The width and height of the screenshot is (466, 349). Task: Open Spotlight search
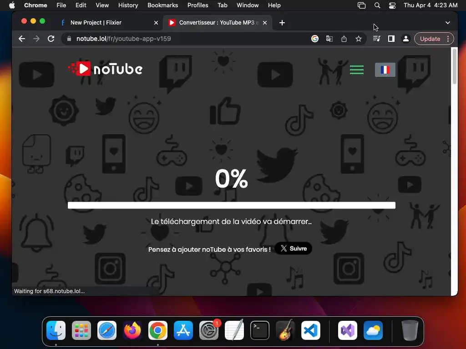tap(377, 5)
